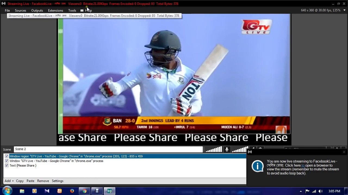Close the live streaming notification popup

pyautogui.click(x=344, y=152)
